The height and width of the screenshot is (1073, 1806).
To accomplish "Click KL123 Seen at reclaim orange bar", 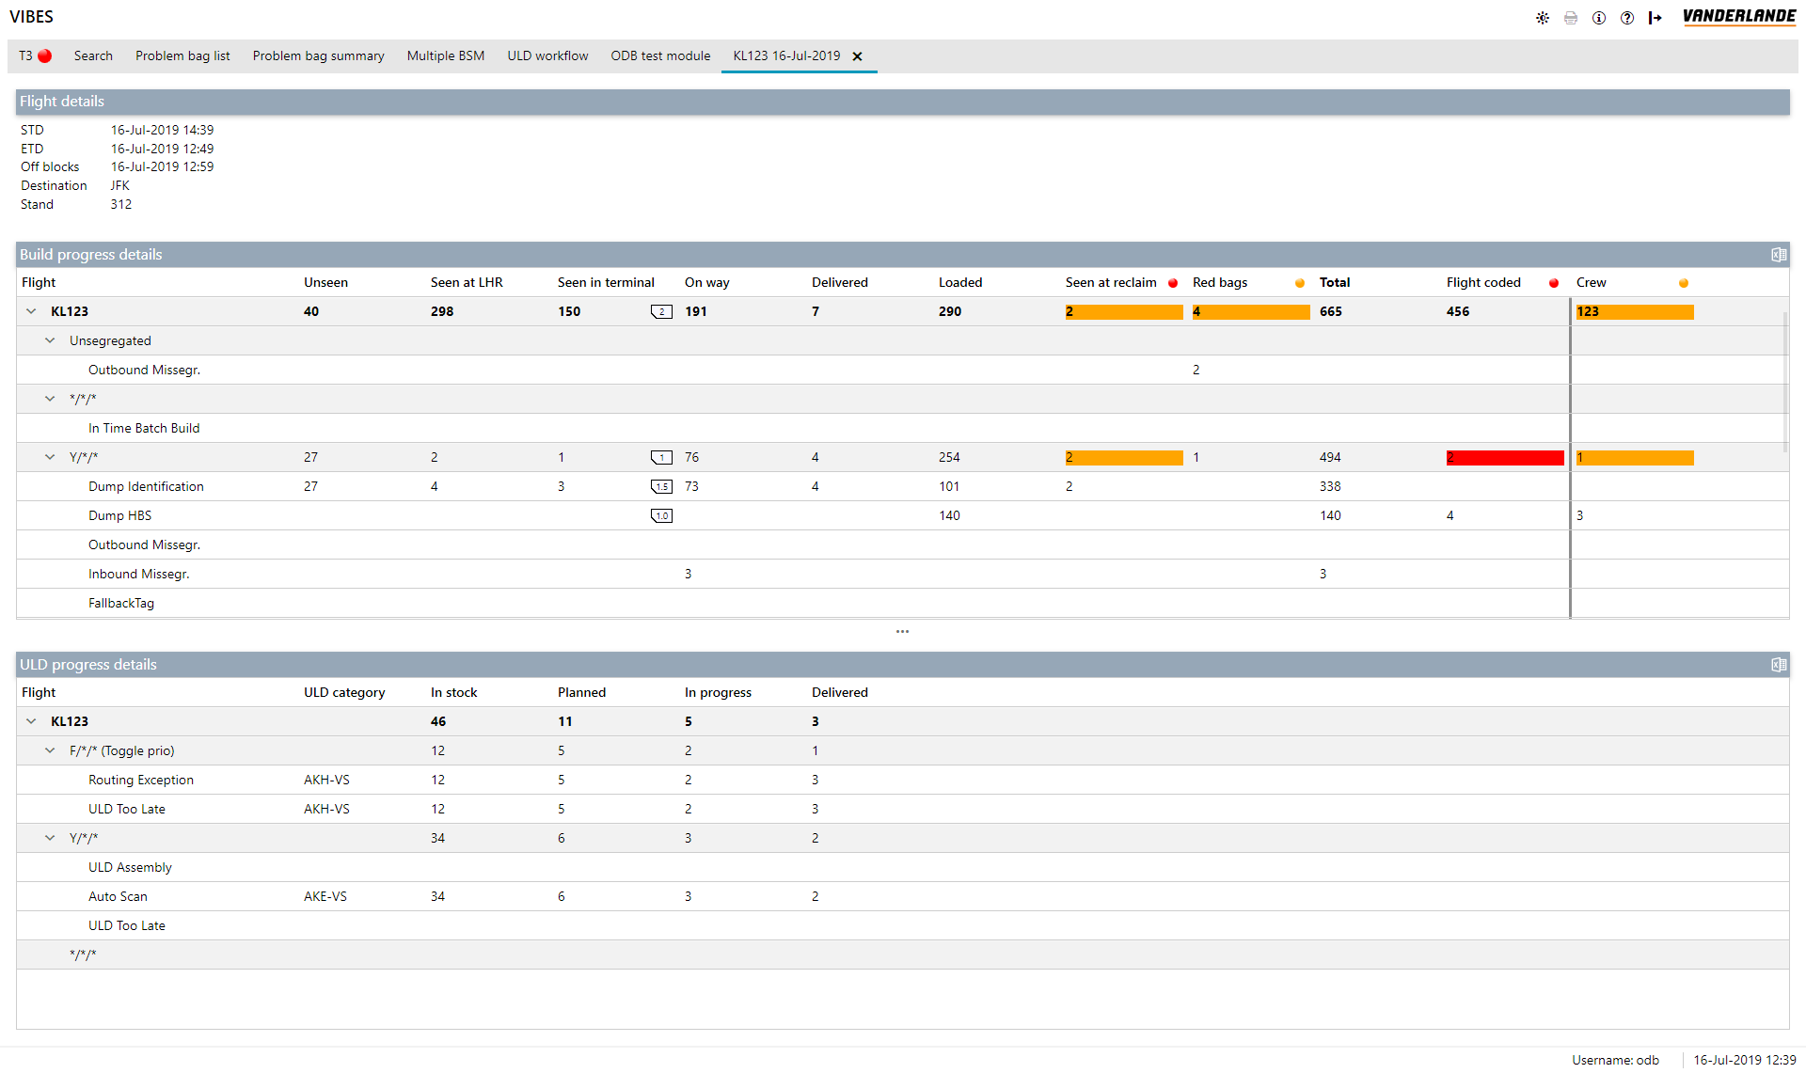I will click(1124, 311).
